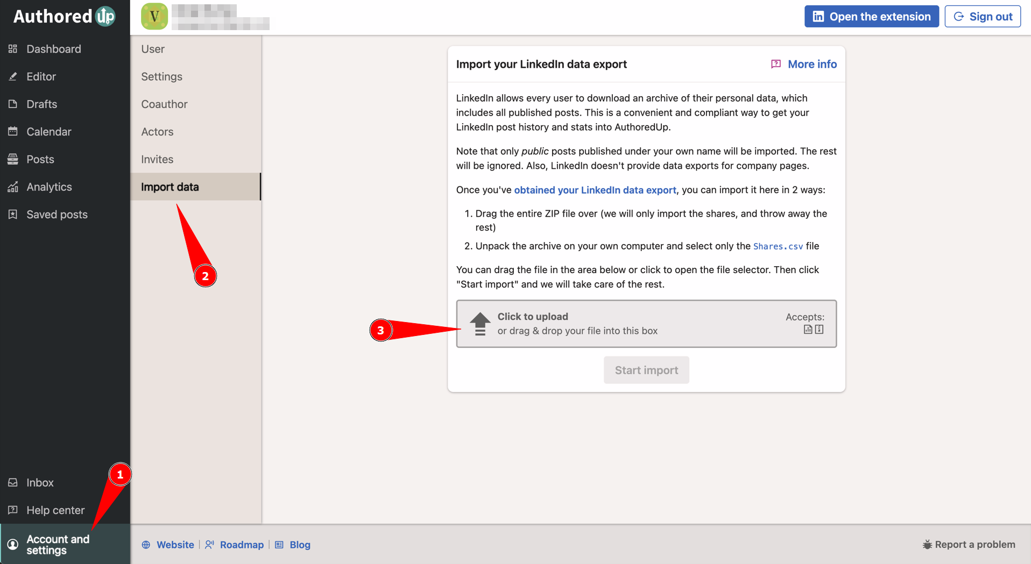
Task: Click the AuthoredUp logo
Action: click(x=64, y=17)
